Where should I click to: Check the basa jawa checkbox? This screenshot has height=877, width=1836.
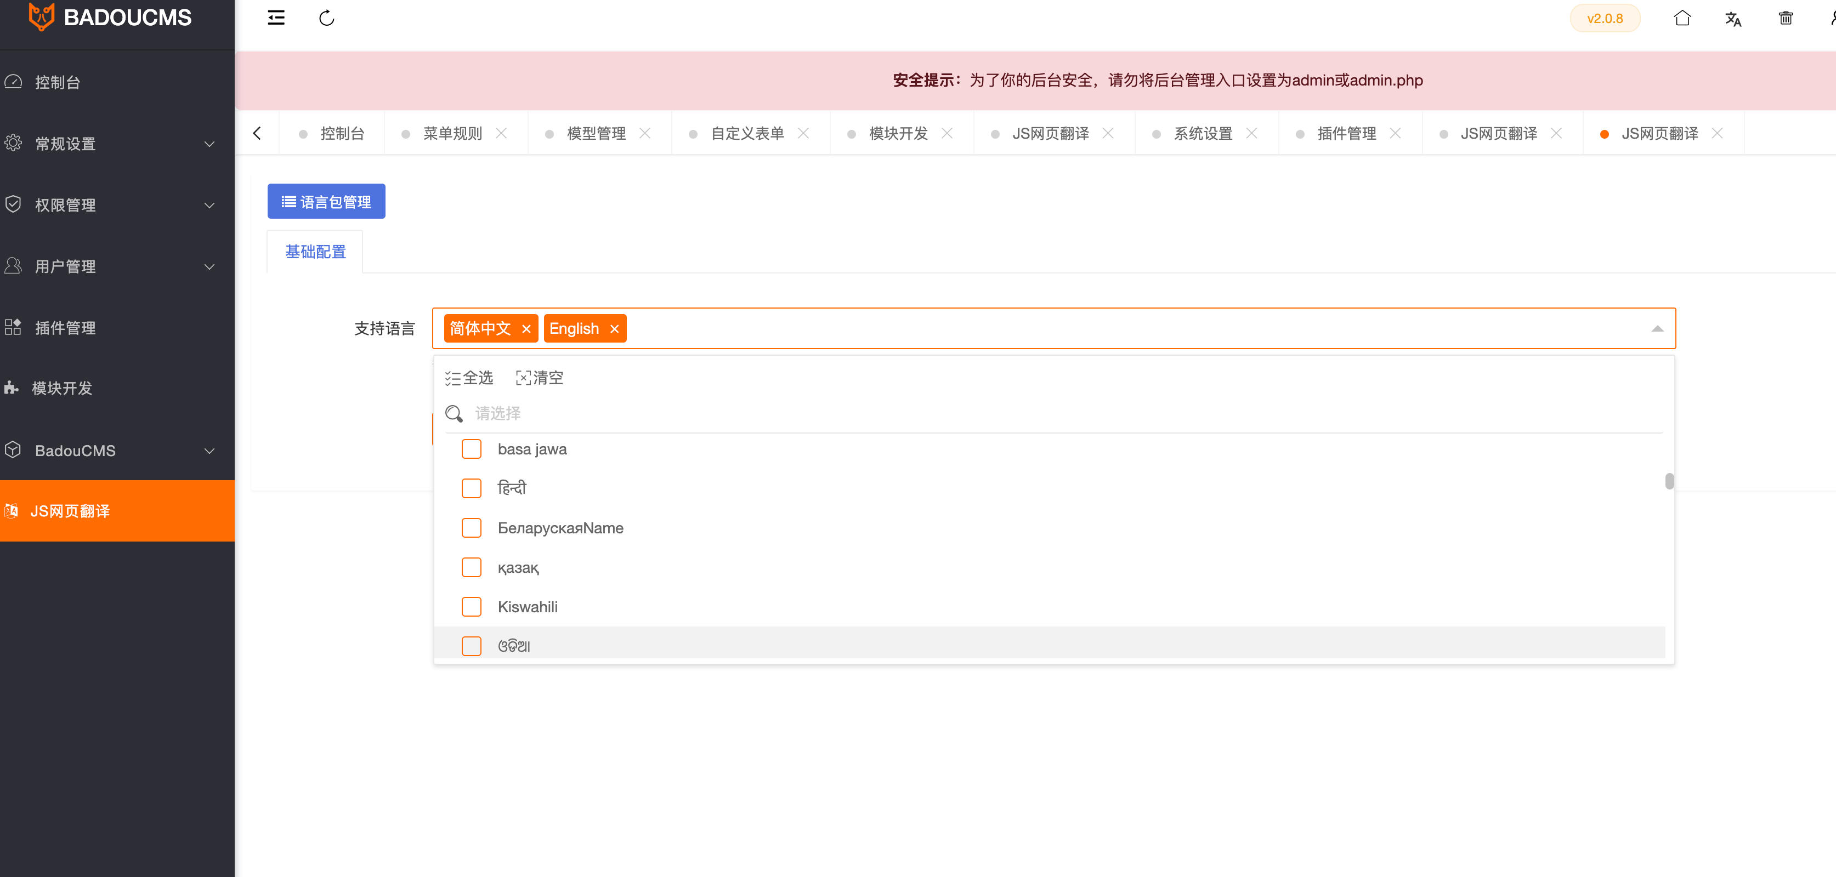click(x=471, y=449)
